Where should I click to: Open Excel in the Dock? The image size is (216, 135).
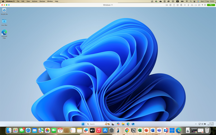pyautogui.click(x=140, y=130)
